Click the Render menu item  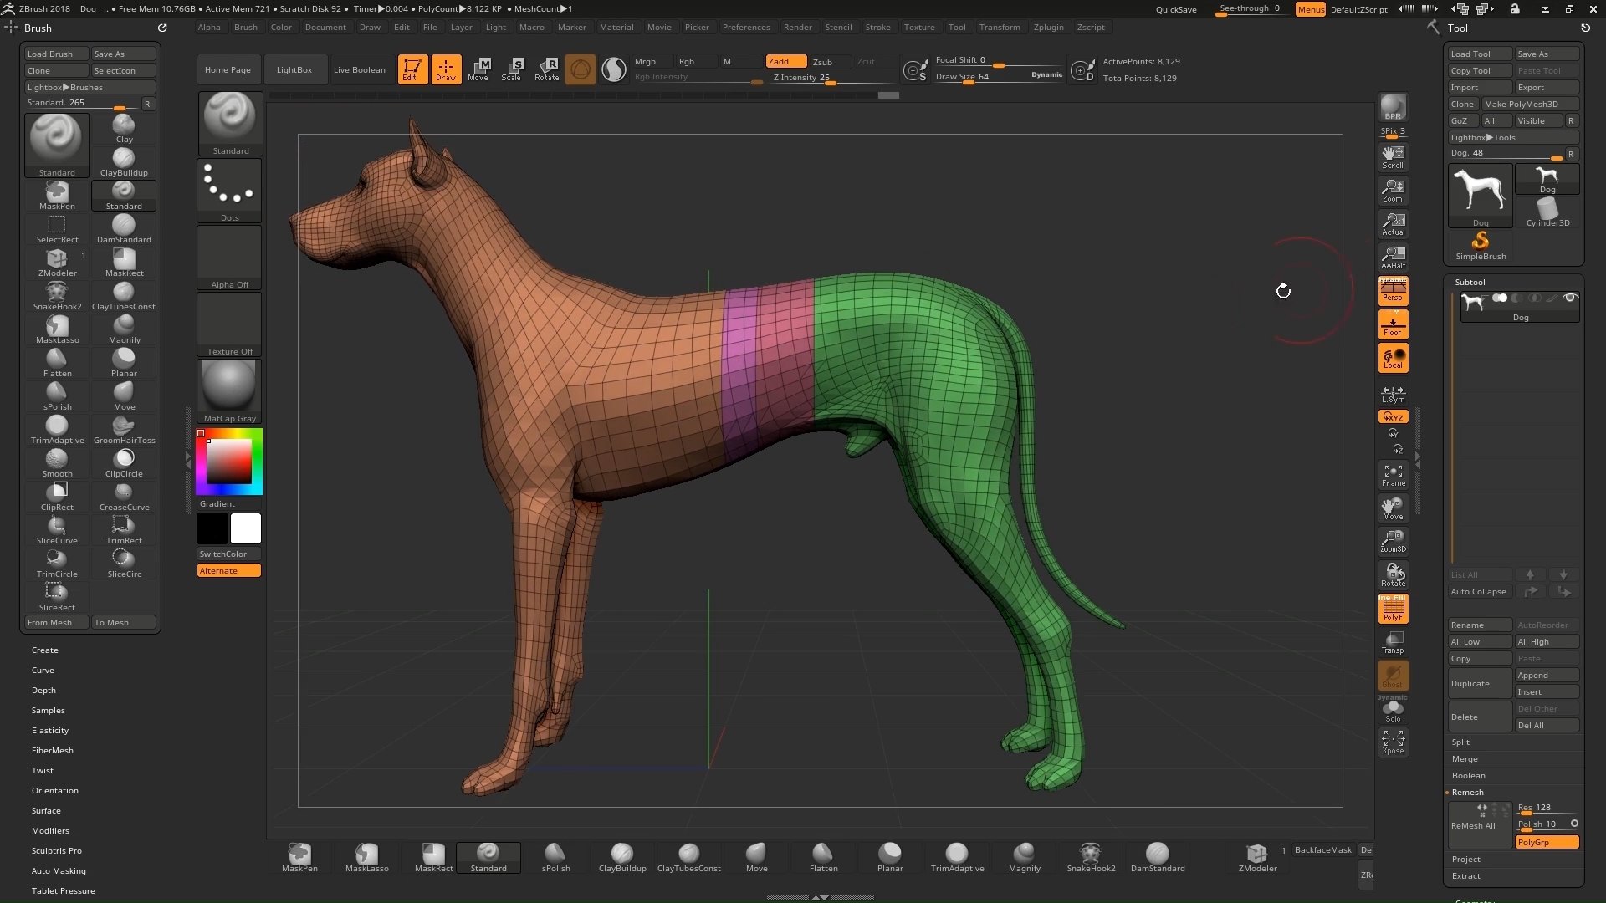797,27
